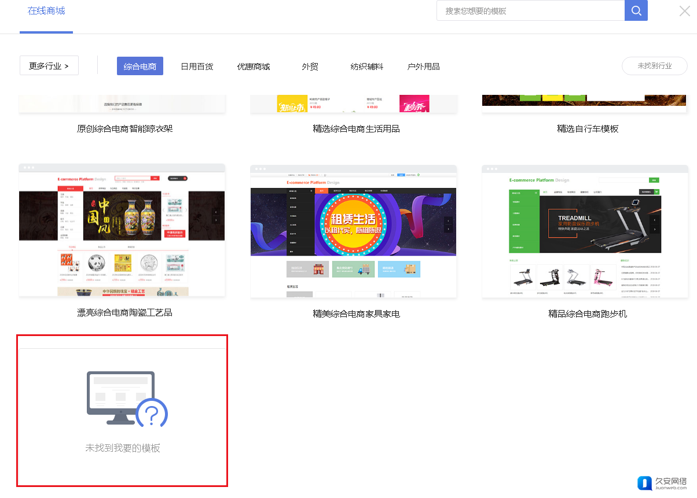Click the 精选综合电商生活用品 template title

click(x=356, y=128)
